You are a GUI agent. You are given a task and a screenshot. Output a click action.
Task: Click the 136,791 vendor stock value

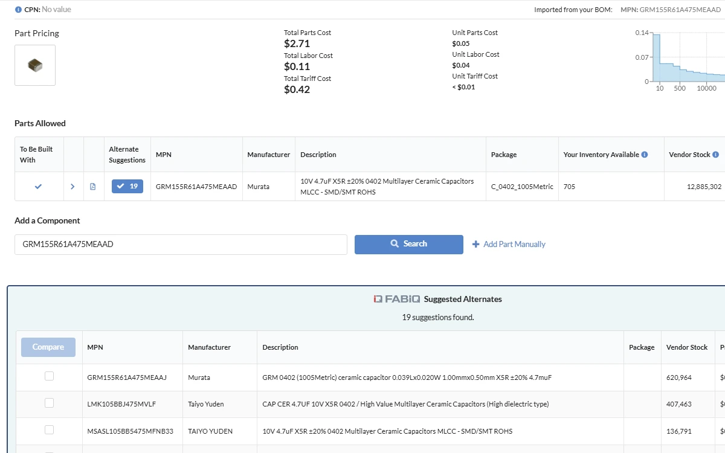pos(679,431)
